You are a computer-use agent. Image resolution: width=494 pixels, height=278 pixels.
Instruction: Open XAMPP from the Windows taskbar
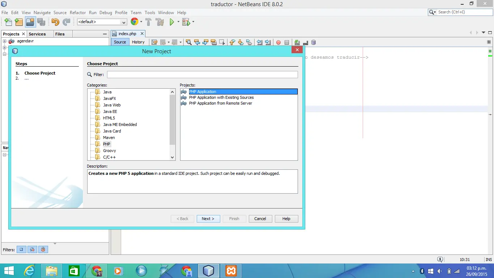coord(231,271)
